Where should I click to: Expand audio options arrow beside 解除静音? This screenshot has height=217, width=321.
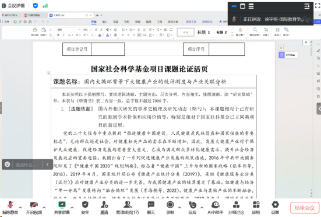tap(20, 208)
